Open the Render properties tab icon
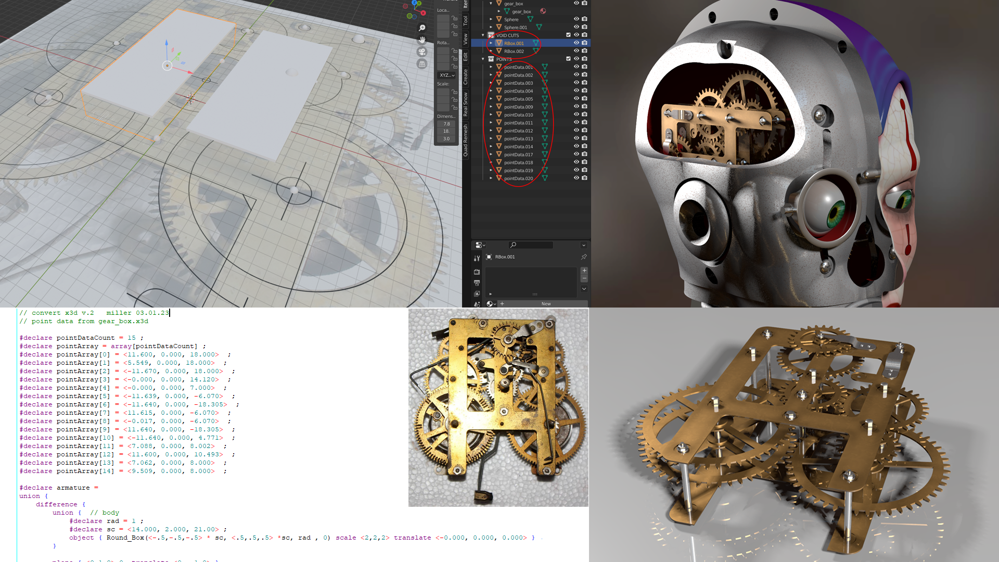The image size is (999, 562). pos(477,272)
